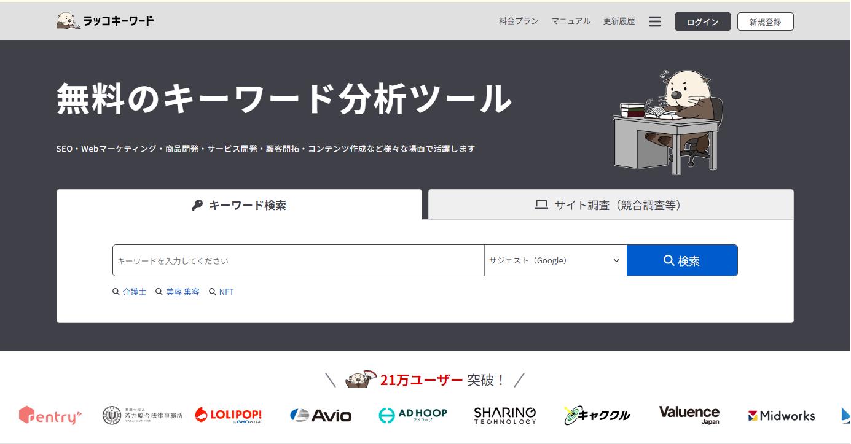Click the Valuence Japan partner logo
Image resolution: width=851 pixels, height=444 pixels.
689,414
